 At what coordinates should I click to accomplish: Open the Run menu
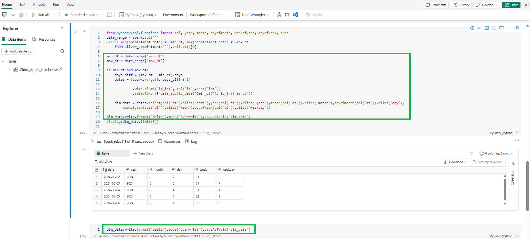[x=56, y=4]
